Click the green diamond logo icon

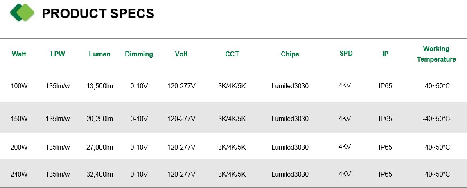click(23, 13)
